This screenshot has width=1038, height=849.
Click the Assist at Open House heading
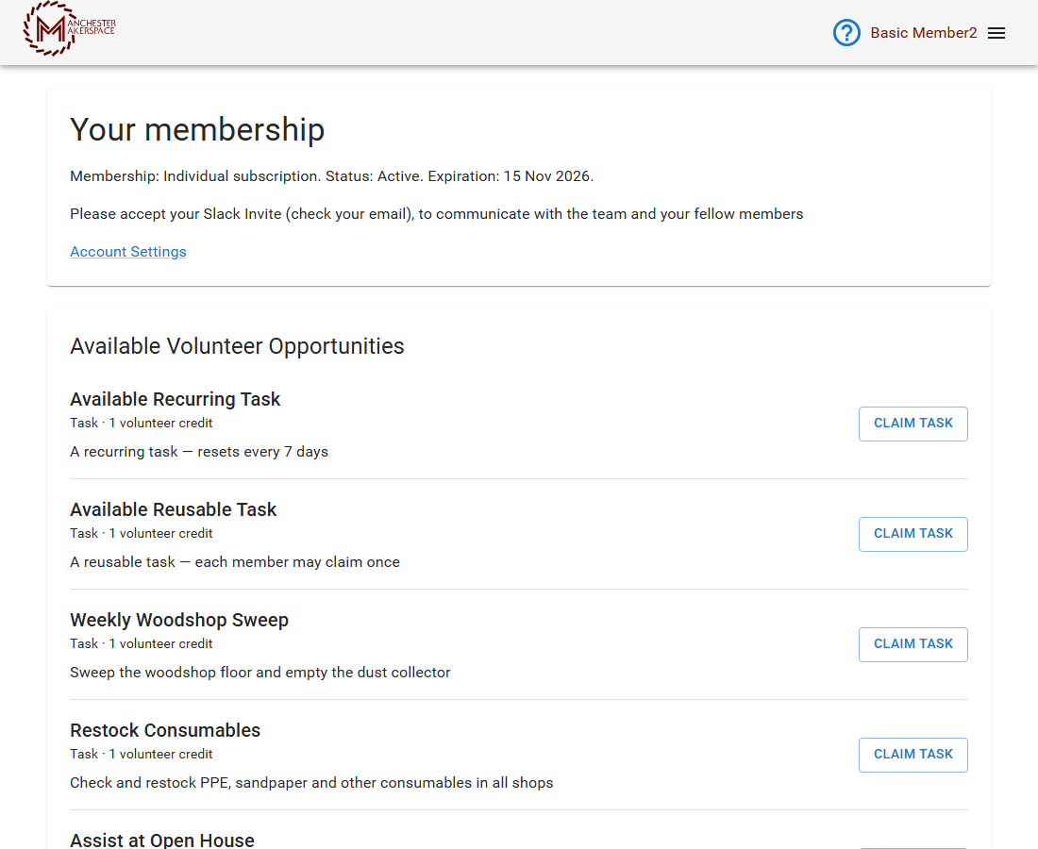(x=162, y=841)
